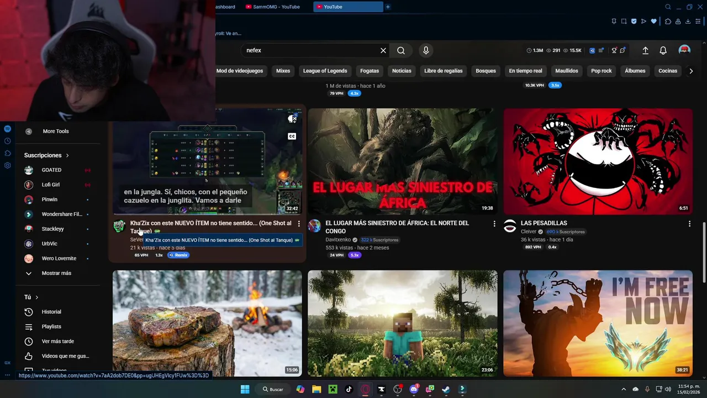The image size is (707, 398).
Task: Launch Minecraft from the taskbar
Action: pyautogui.click(x=333, y=389)
